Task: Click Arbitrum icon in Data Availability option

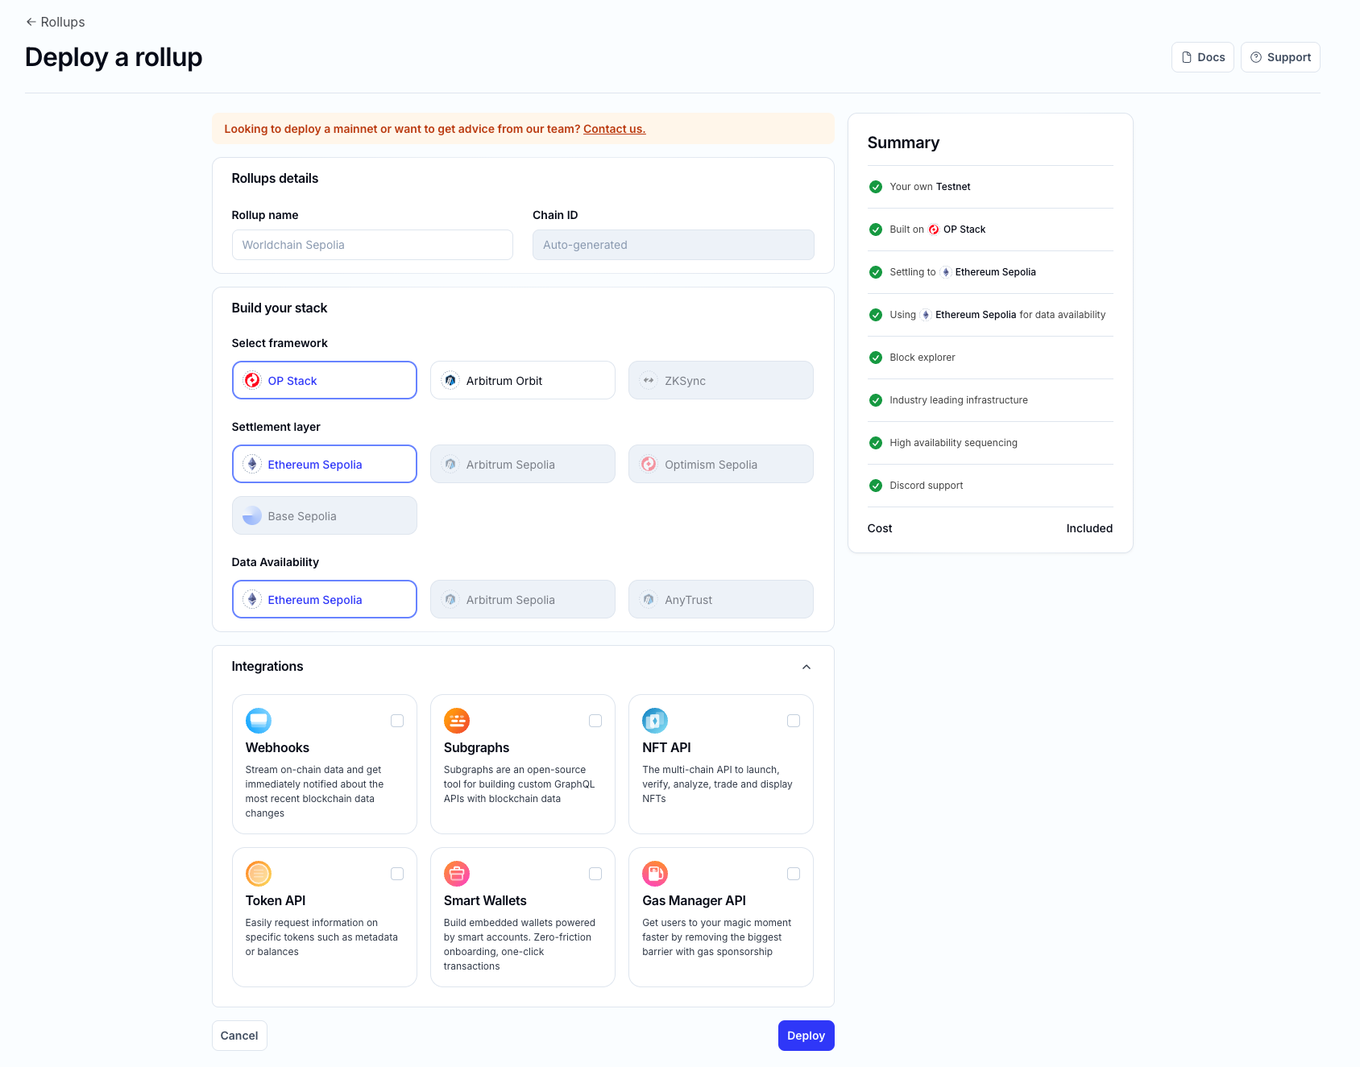Action: [x=450, y=599]
